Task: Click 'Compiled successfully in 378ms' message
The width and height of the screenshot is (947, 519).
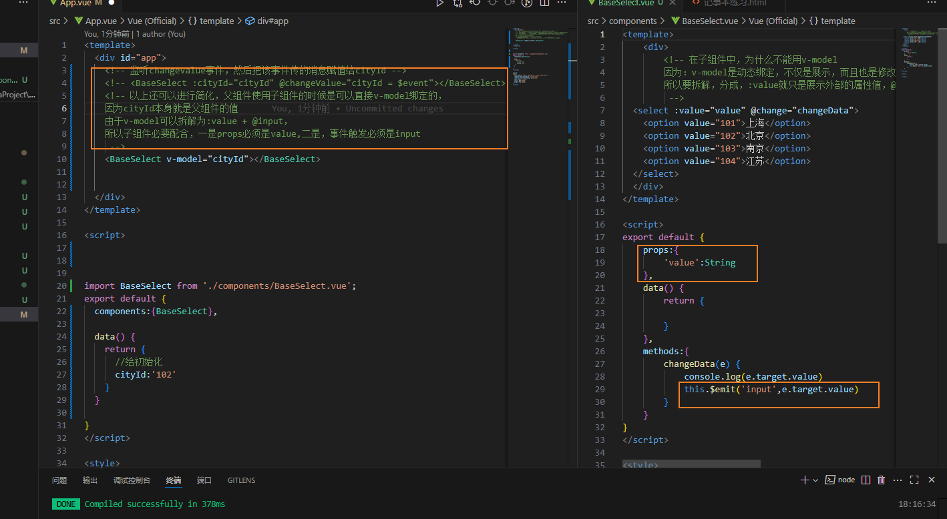Action: click(x=155, y=504)
